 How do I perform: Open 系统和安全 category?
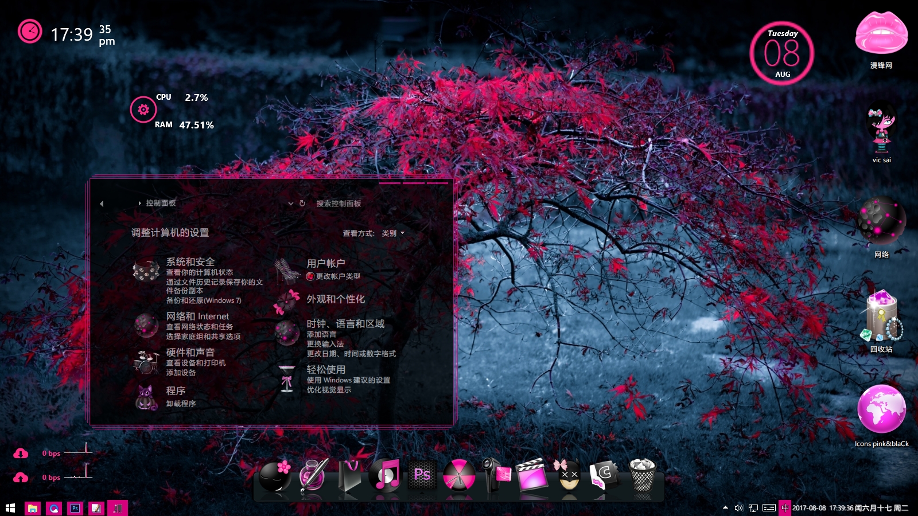(190, 262)
